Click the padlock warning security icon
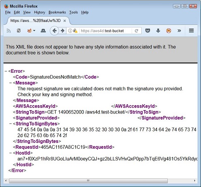This screenshot has height=187, width=201. coord(75,31)
